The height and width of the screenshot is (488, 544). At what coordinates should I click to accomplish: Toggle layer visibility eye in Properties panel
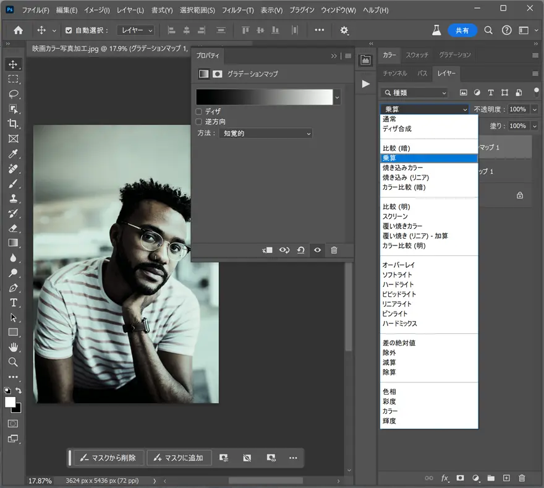pyautogui.click(x=317, y=250)
